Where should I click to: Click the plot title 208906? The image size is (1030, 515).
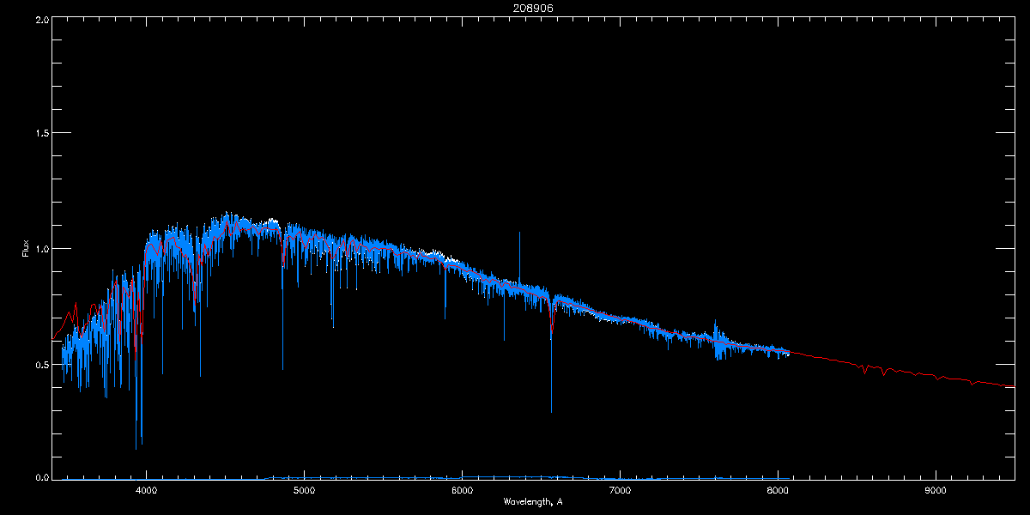pyautogui.click(x=515, y=8)
